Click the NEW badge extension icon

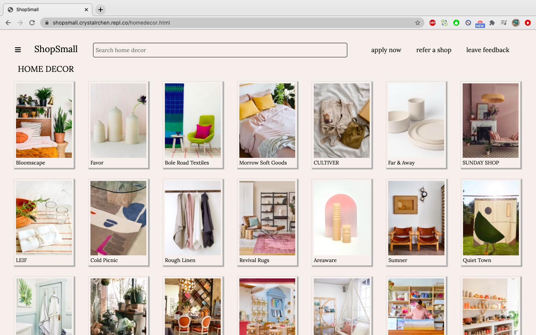(480, 24)
